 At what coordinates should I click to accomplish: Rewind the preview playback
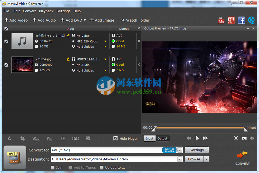tap(189, 138)
